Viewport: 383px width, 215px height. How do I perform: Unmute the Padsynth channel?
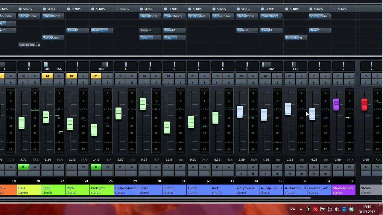click(x=96, y=76)
